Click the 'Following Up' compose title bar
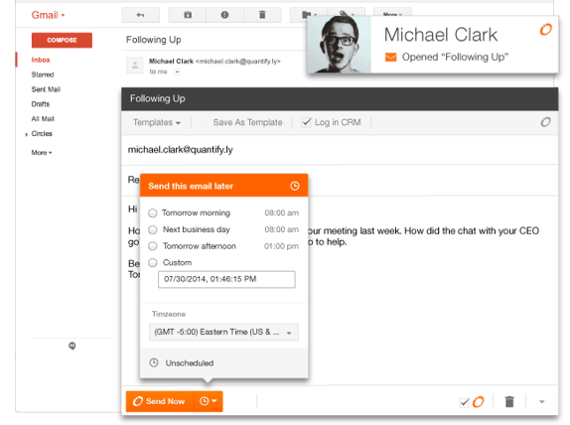 coord(340,99)
